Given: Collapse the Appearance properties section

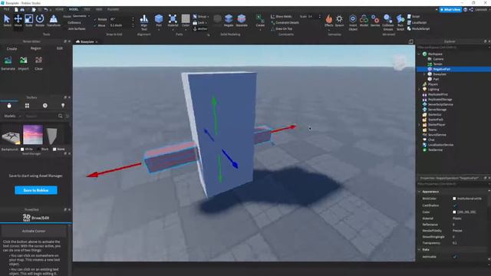Looking at the screenshot, I should (x=420, y=192).
